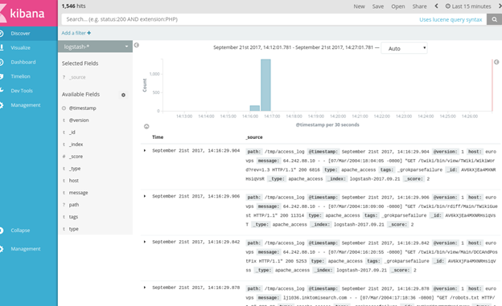The image size is (502, 306).
Task: Select the @version field
Action: [79, 120]
